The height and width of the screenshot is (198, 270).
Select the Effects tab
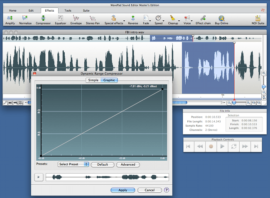(49, 10)
